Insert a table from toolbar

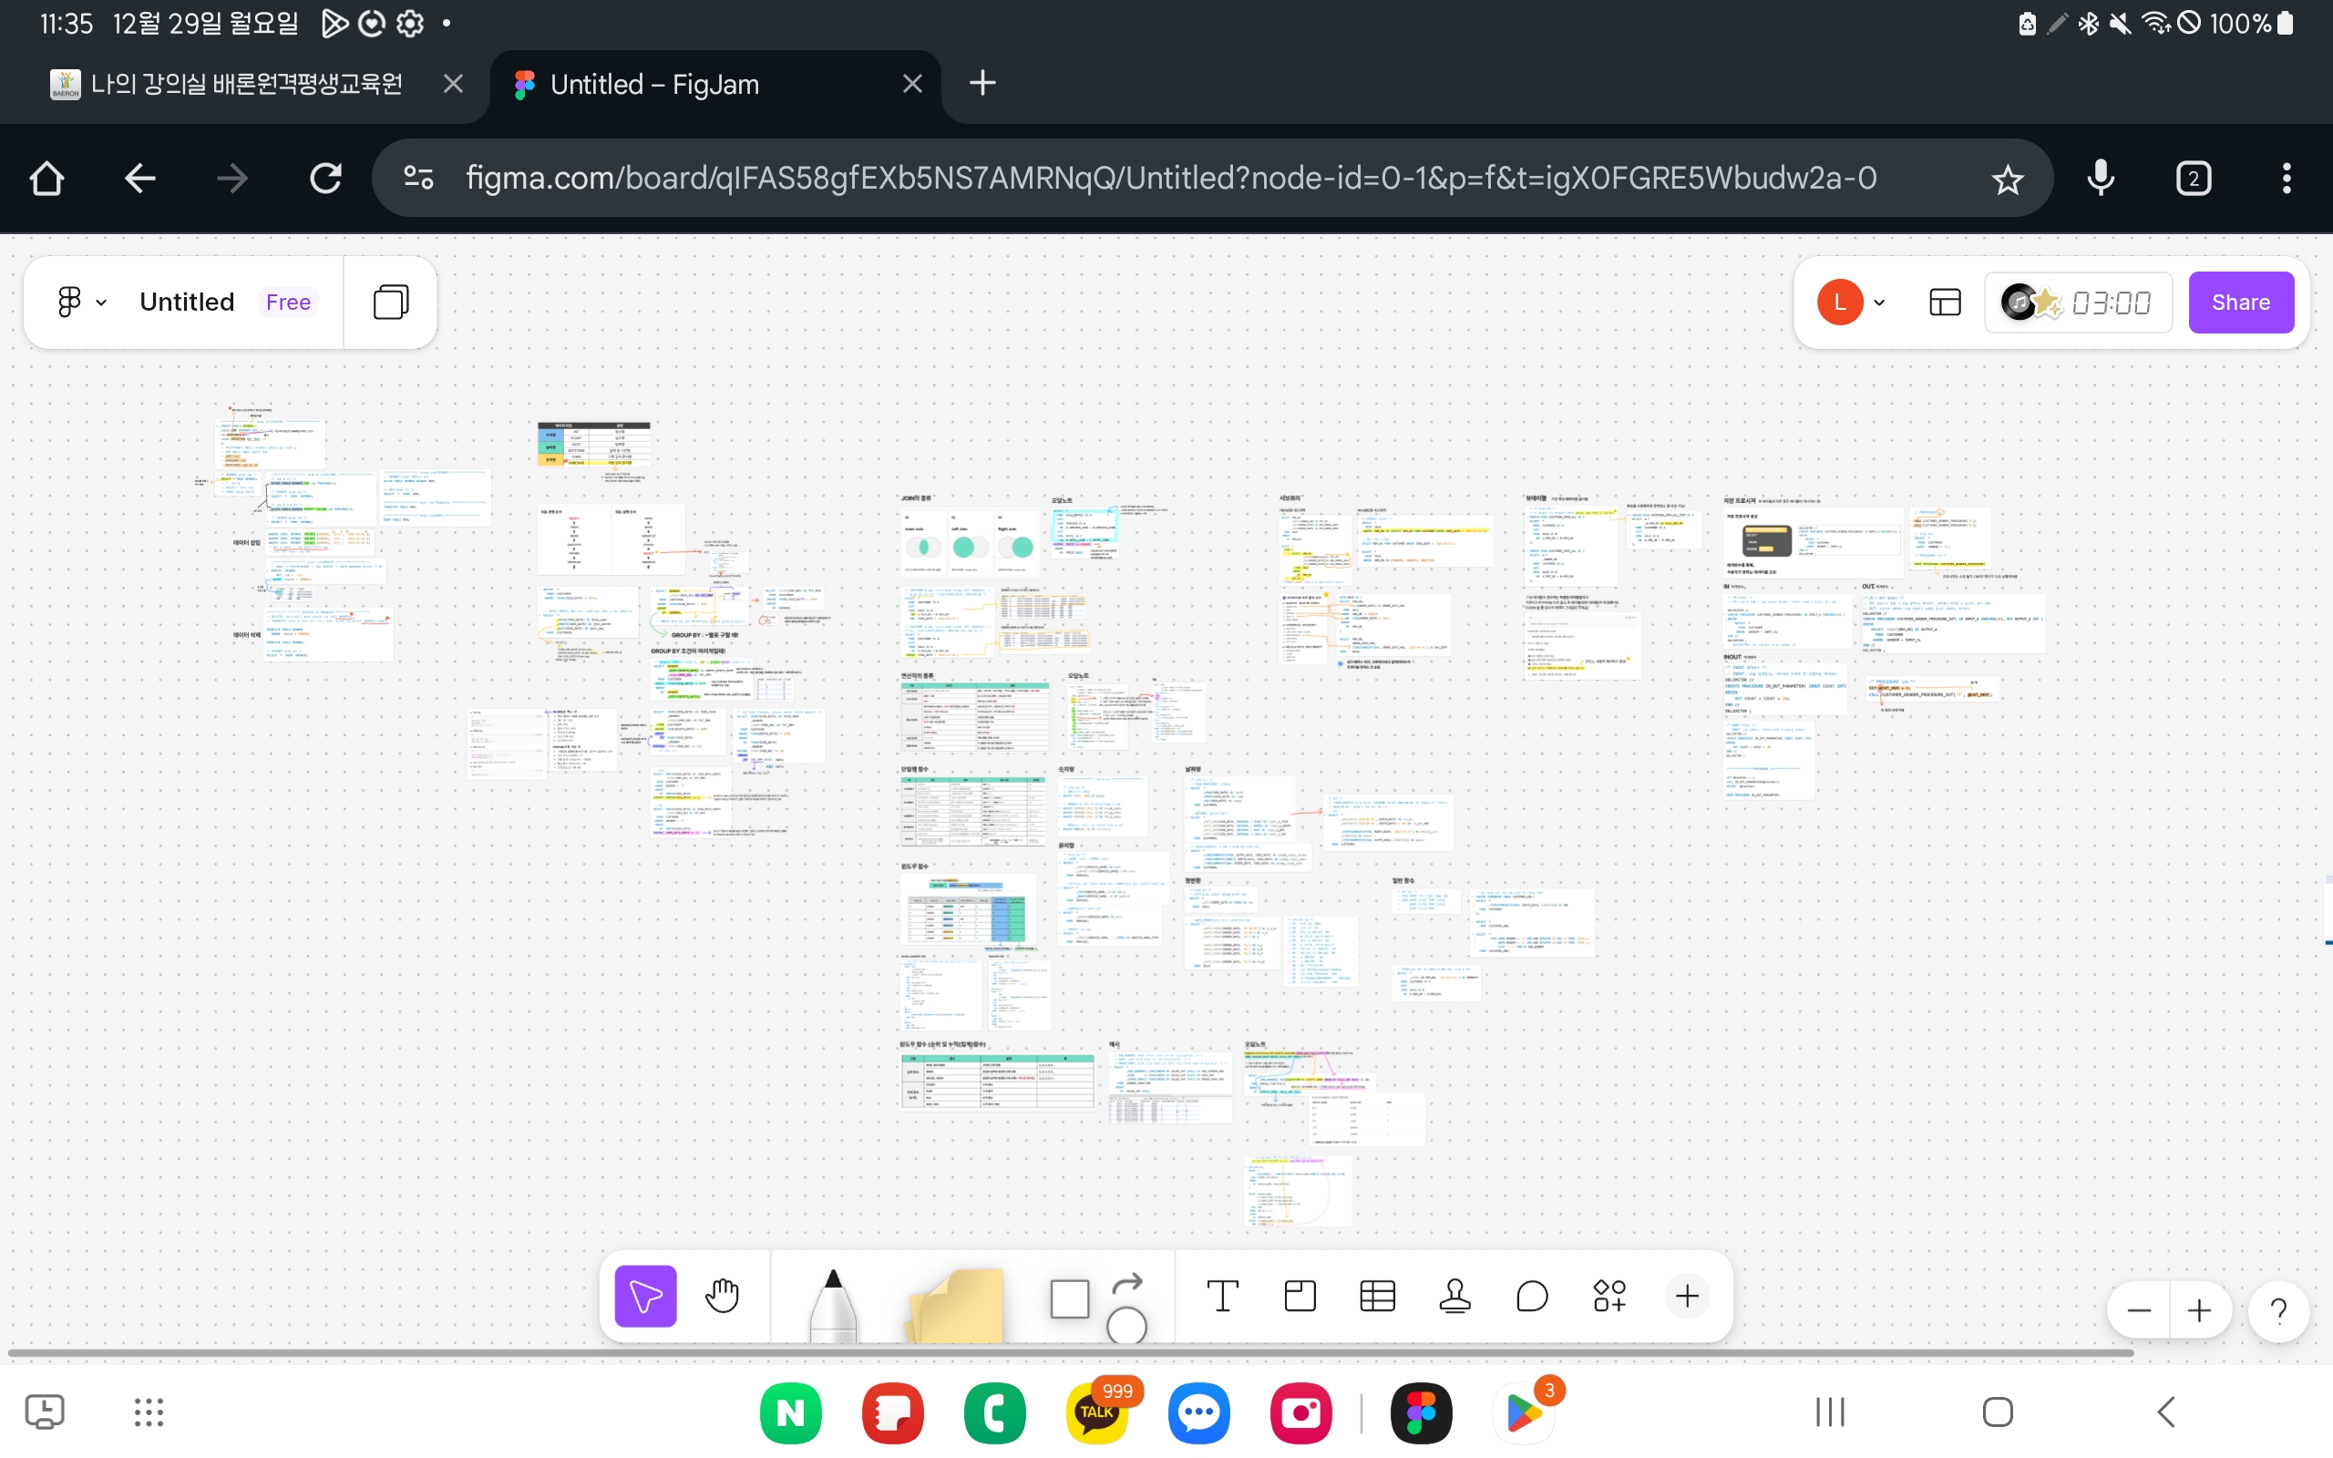click(x=1377, y=1296)
